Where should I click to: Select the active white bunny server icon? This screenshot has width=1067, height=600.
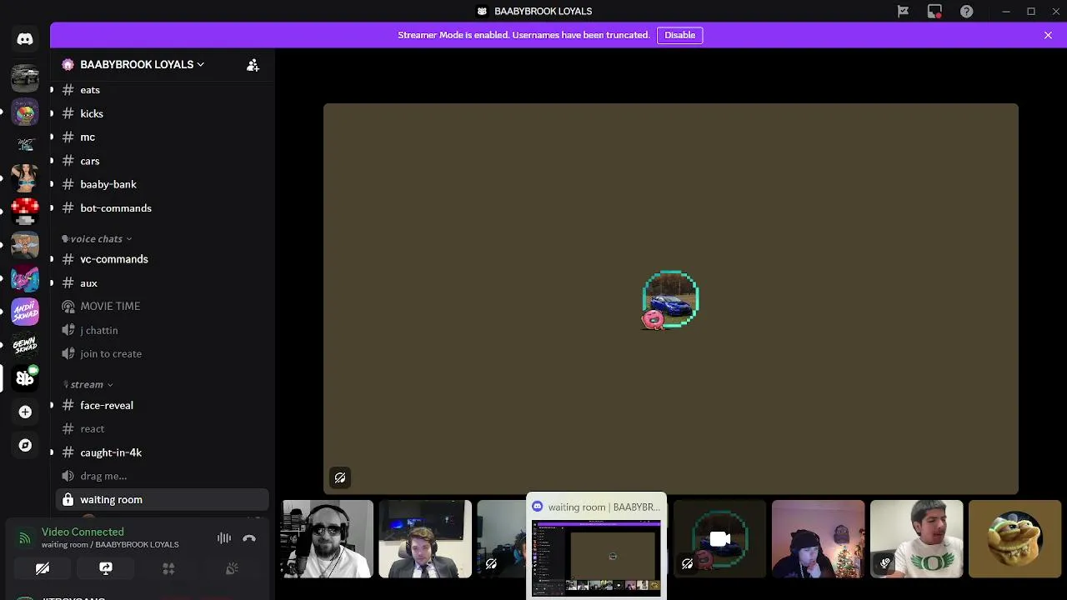point(25,377)
